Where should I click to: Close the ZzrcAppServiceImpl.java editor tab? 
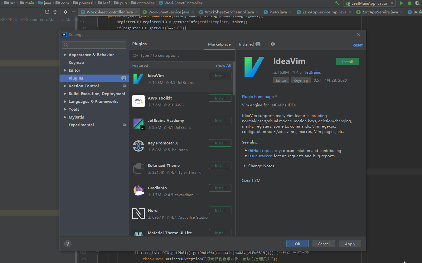click(350, 12)
